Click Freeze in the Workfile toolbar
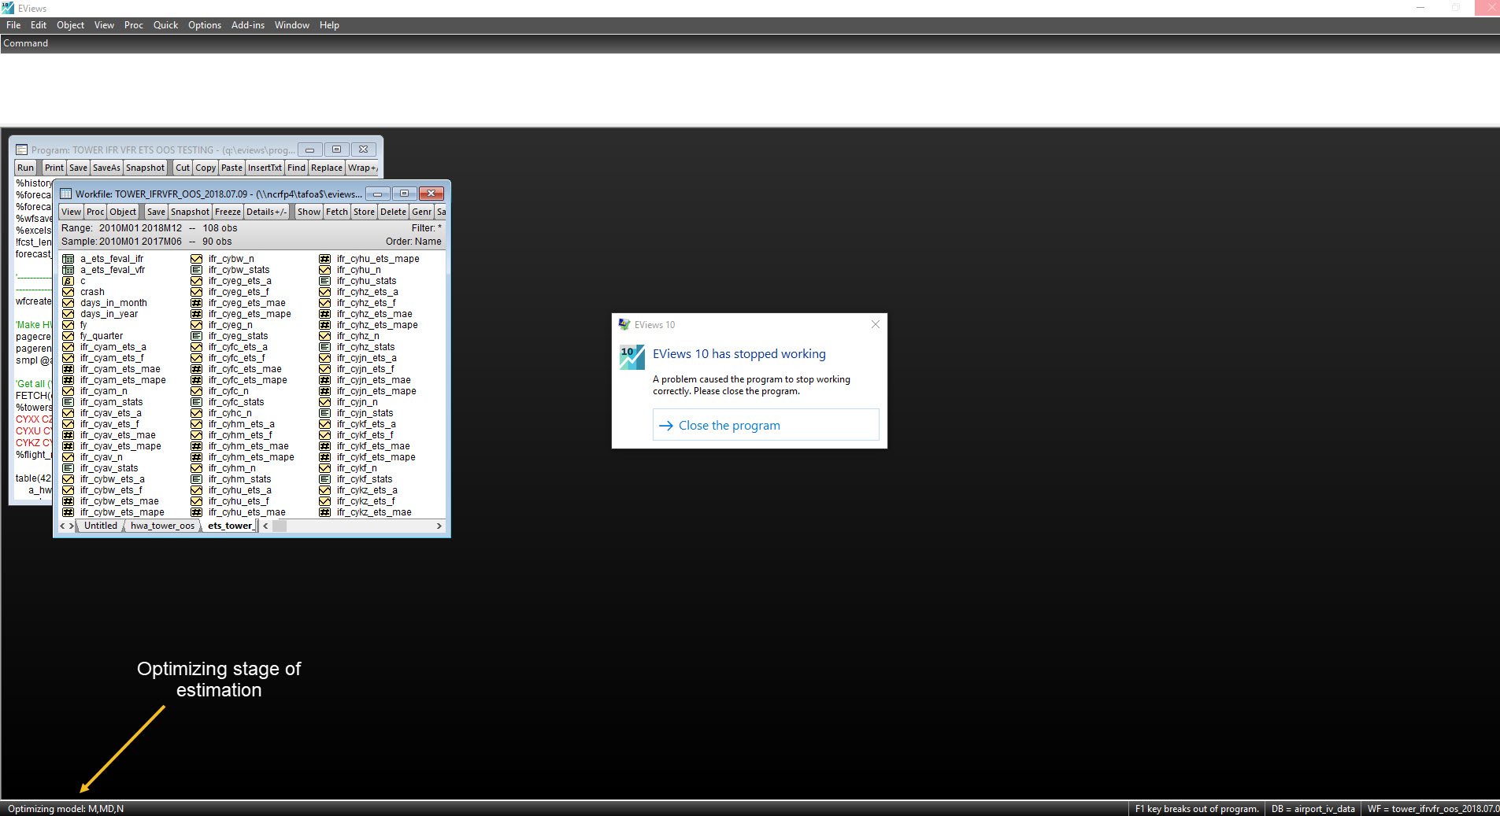This screenshot has width=1500, height=816. [228, 212]
